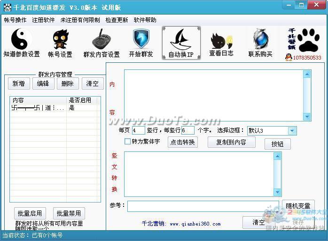Click the 参考 input field
Viewport: 328px width, 241px height.
point(203,206)
